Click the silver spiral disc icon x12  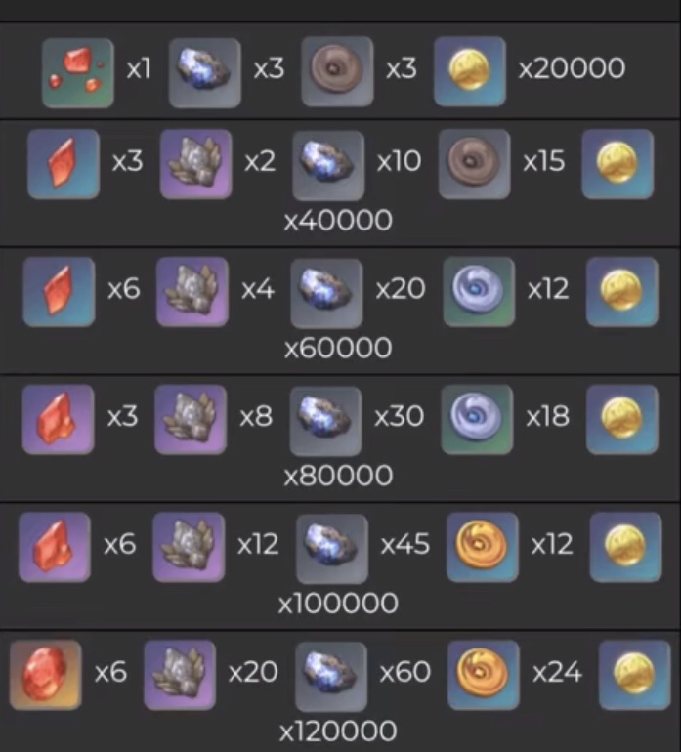479,292
